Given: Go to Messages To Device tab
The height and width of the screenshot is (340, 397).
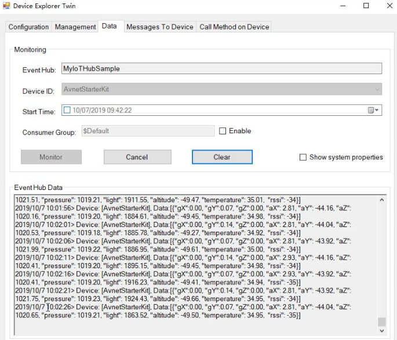Looking at the screenshot, I should pos(160,27).
